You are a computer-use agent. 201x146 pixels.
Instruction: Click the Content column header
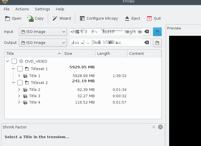pyautogui.click(x=144, y=53)
